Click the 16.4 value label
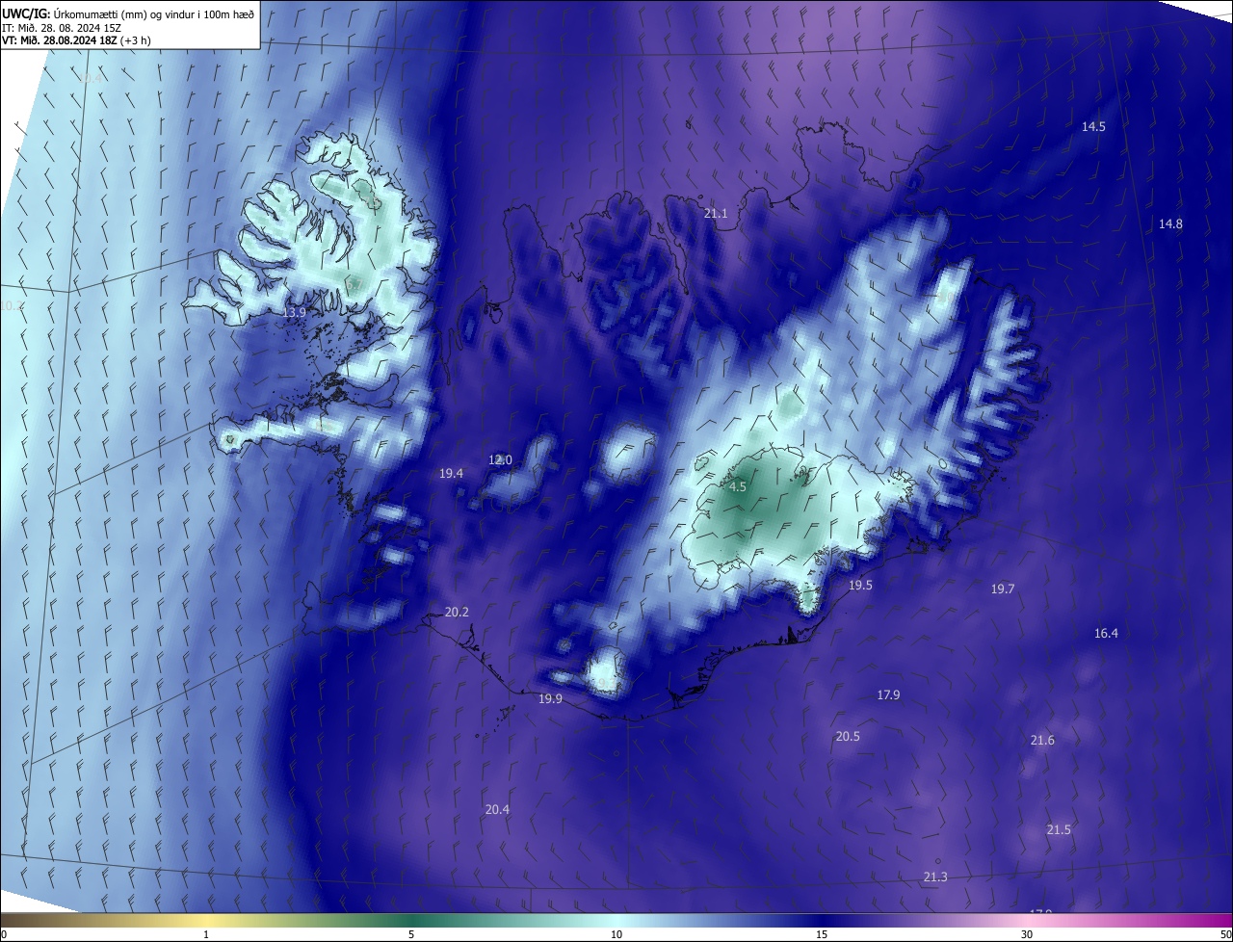Image resolution: width=1233 pixels, height=942 pixels. click(1106, 633)
